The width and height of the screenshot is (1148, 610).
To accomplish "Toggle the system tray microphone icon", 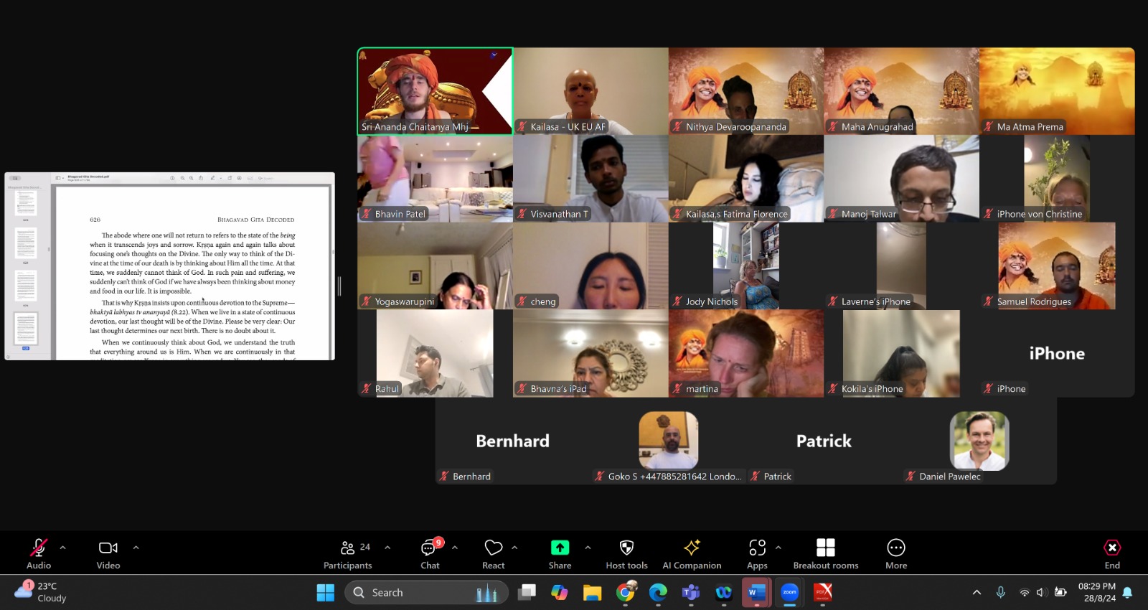I will (x=1000, y=593).
